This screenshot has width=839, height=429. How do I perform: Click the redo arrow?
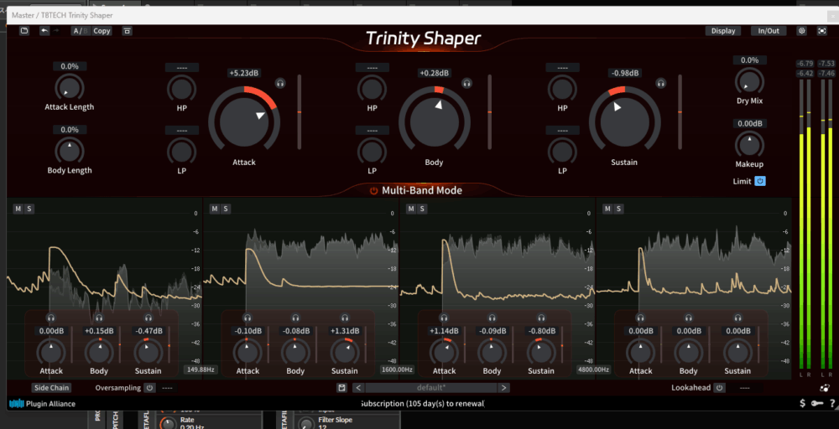click(x=56, y=31)
